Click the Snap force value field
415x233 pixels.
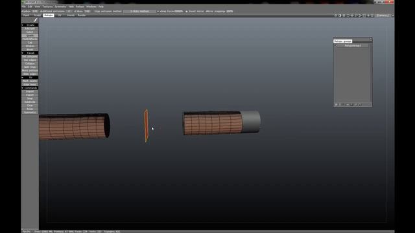179,12
